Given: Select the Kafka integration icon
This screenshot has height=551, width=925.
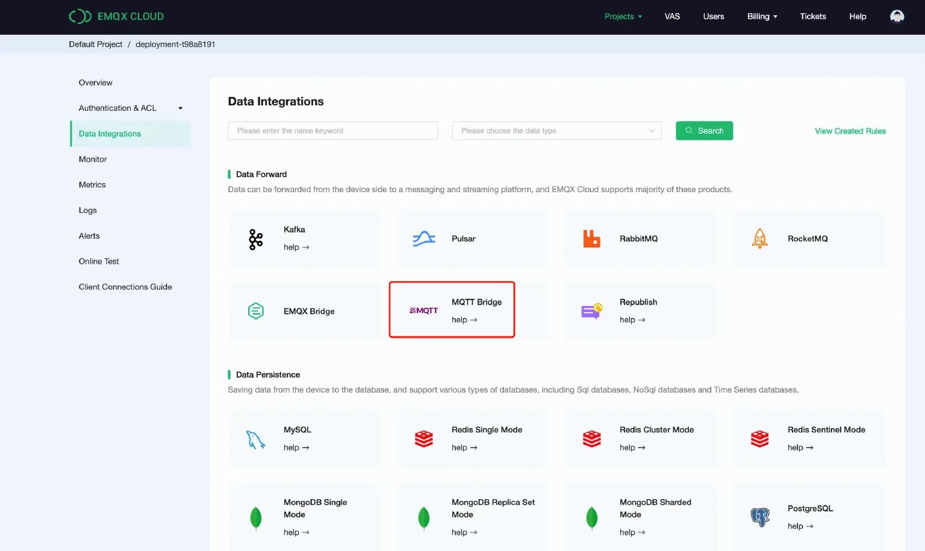Looking at the screenshot, I should point(255,238).
